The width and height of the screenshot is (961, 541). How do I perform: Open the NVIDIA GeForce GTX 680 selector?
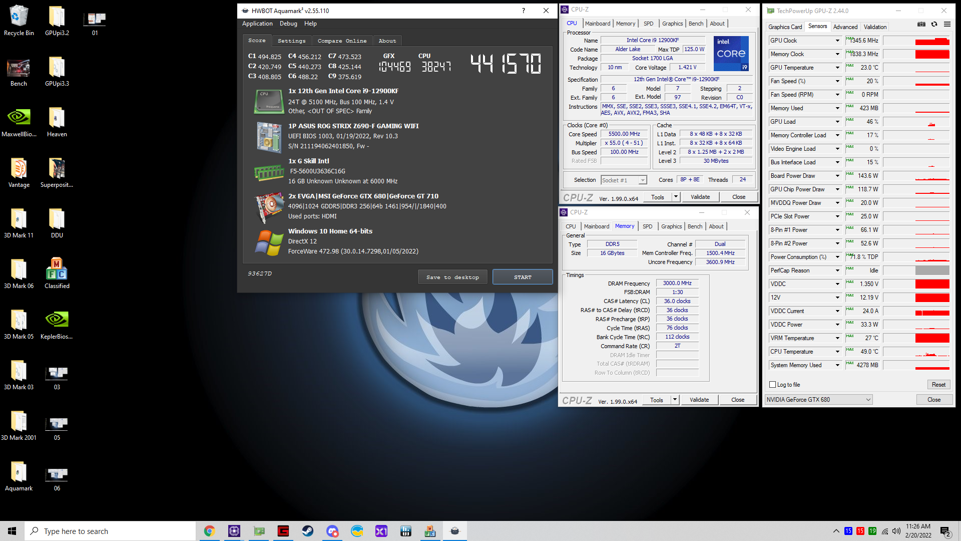(x=819, y=400)
